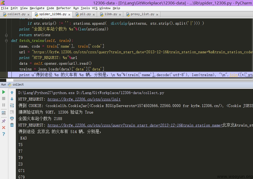Viewport: 253px width, 179px height.
Task: Open the Navigate menu
Action: click(x=37, y=8)
